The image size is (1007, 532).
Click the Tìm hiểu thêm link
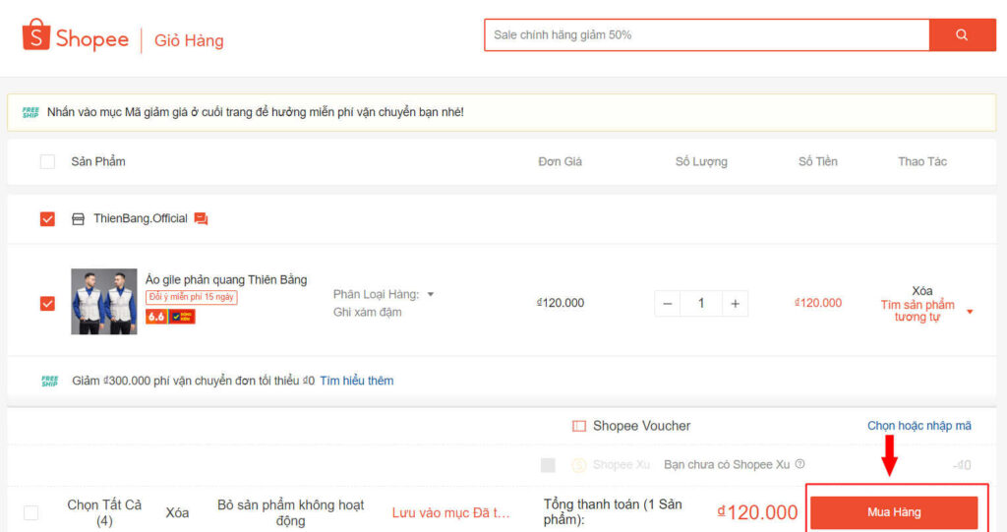[x=356, y=381]
